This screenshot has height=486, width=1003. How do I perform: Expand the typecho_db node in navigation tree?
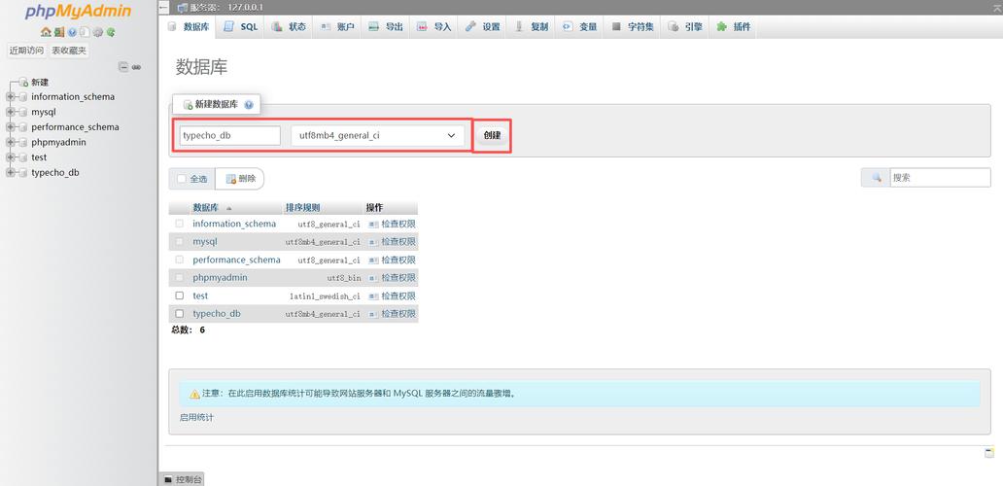coord(11,173)
